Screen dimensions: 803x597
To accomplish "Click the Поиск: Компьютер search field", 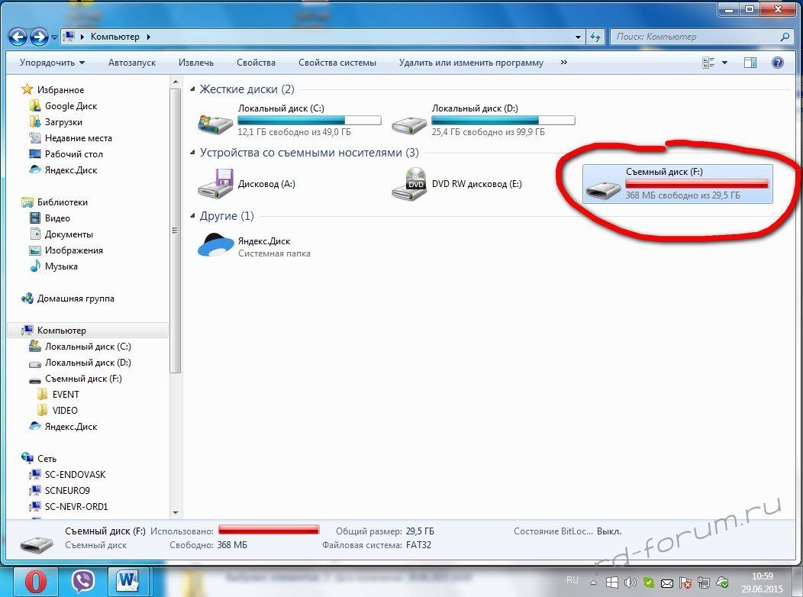I will click(x=695, y=37).
